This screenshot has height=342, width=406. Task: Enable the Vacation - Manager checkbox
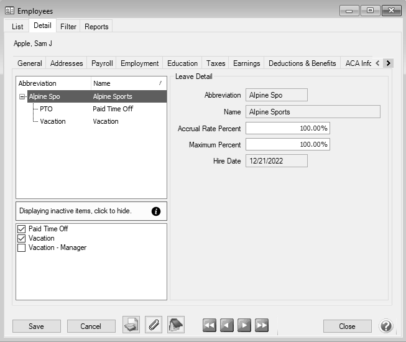(x=22, y=247)
